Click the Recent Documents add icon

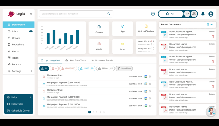(208, 24)
